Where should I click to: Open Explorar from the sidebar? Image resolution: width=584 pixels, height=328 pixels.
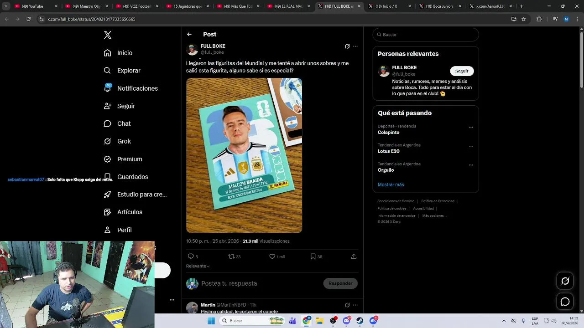click(122, 71)
